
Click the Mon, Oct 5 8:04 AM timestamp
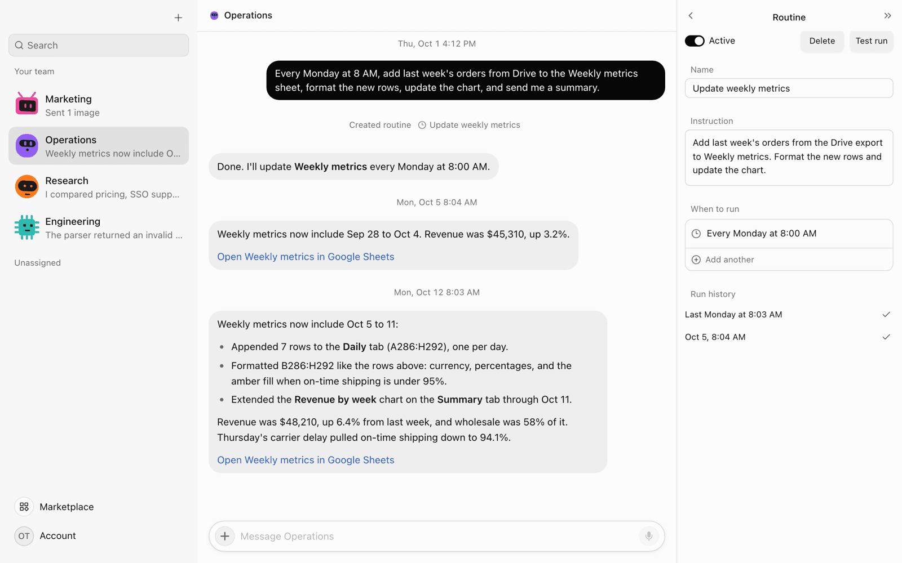pos(437,202)
